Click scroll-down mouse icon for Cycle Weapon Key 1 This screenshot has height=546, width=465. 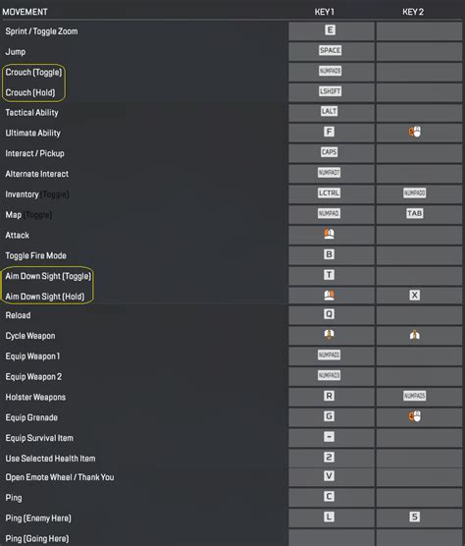[x=329, y=335]
